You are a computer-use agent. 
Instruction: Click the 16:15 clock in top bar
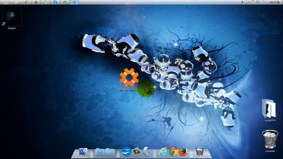[273, 2]
